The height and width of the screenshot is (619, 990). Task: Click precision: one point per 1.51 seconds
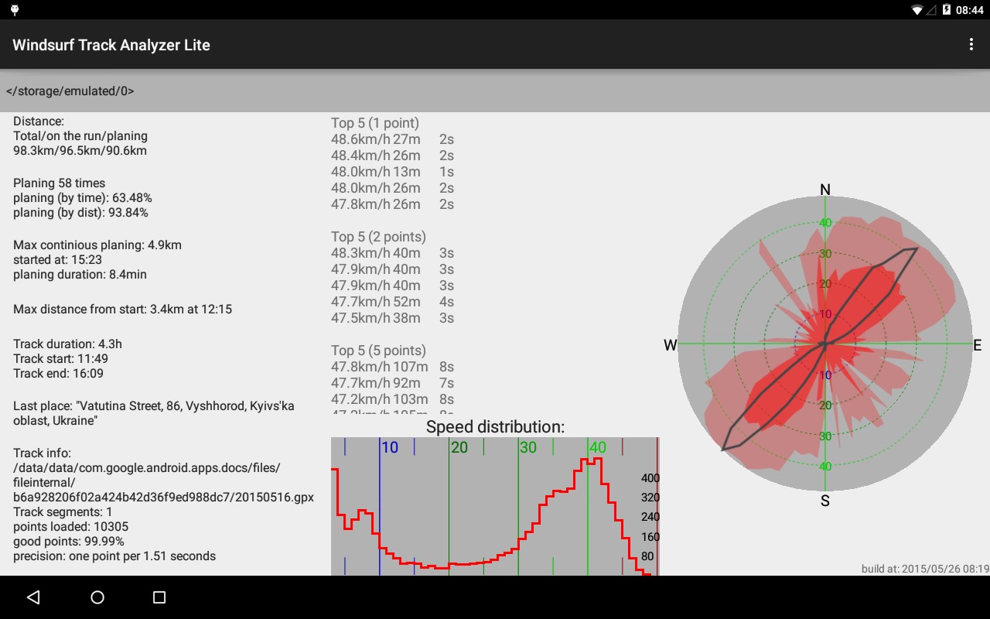tap(114, 556)
